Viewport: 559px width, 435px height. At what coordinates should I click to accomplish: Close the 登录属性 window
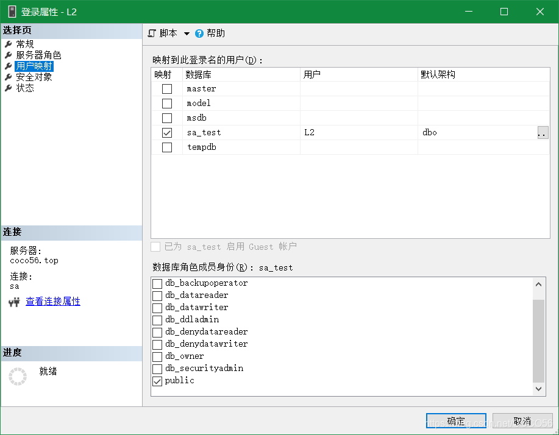coord(539,12)
